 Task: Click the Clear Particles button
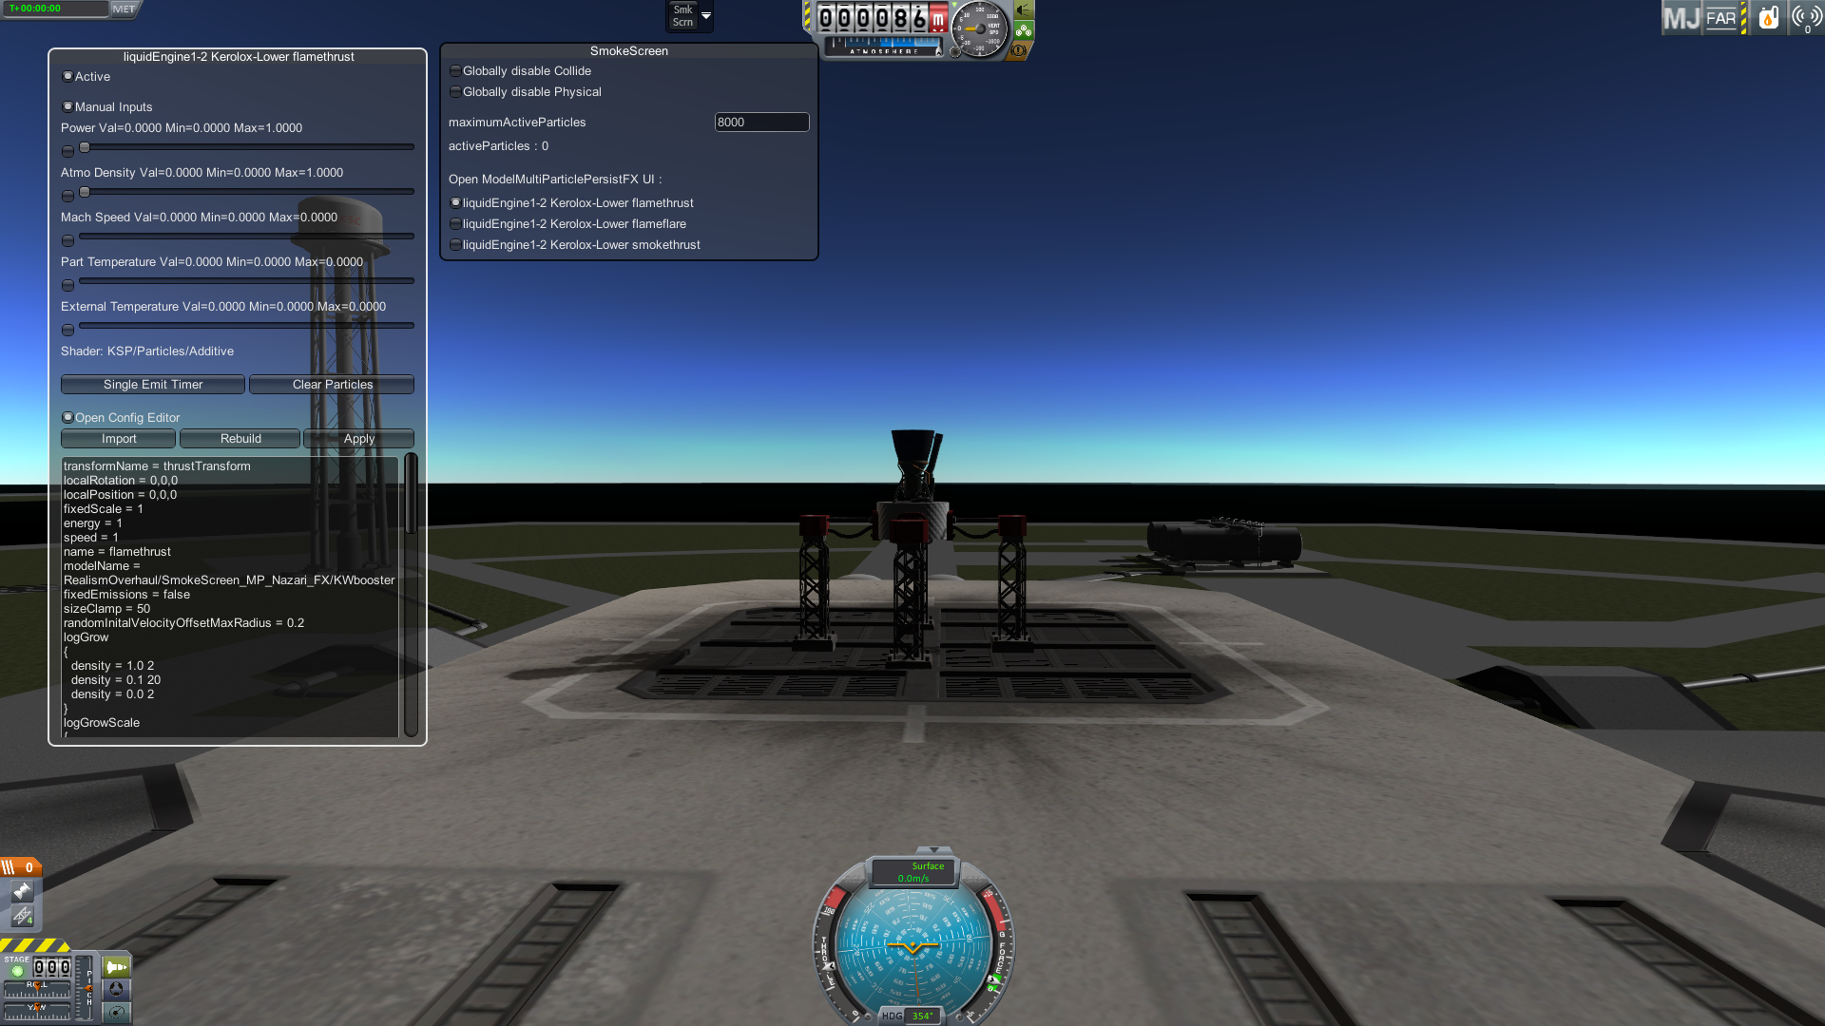332,384
